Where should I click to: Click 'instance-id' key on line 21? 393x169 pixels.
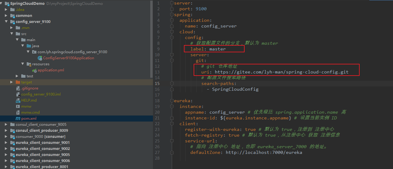point(200,118)
